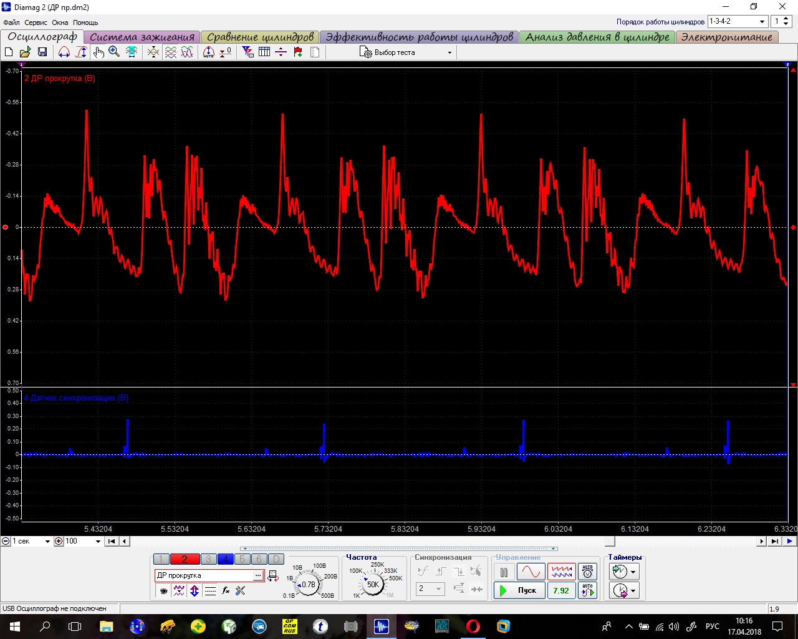
Task: Open the fx function icon
Action: [226, 590]
